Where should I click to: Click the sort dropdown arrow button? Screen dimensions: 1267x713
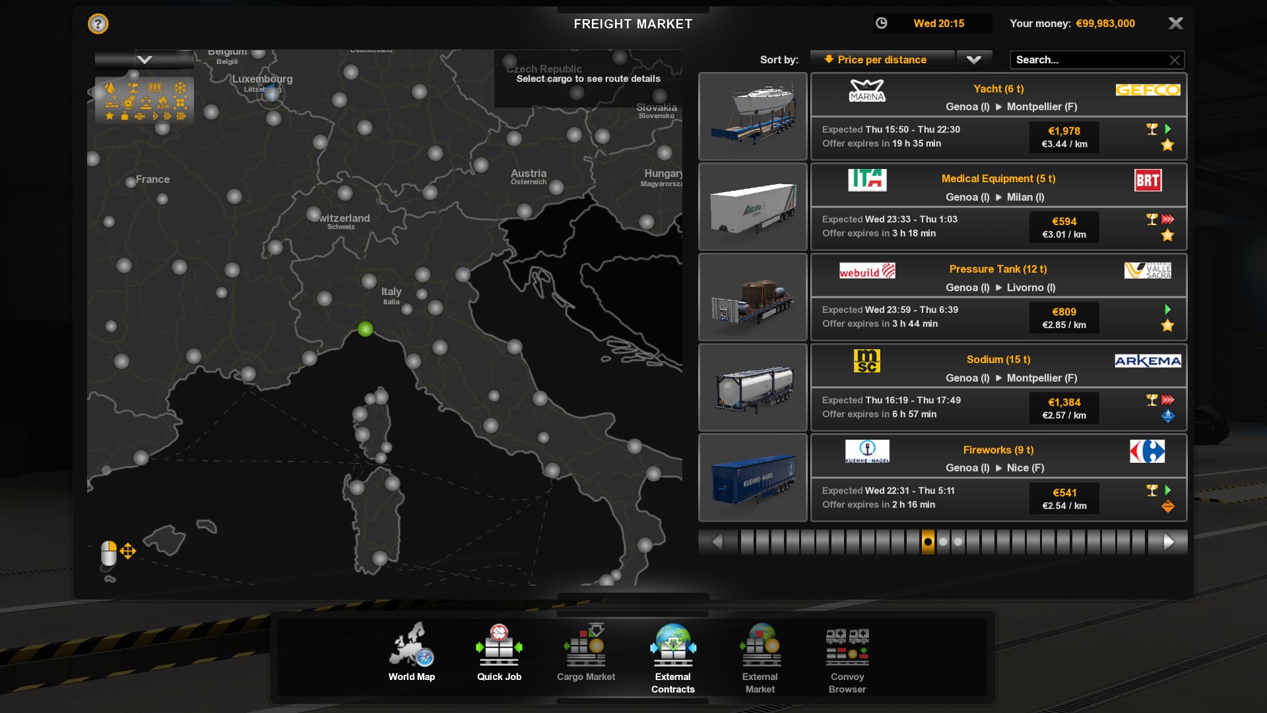pos(973,59)
